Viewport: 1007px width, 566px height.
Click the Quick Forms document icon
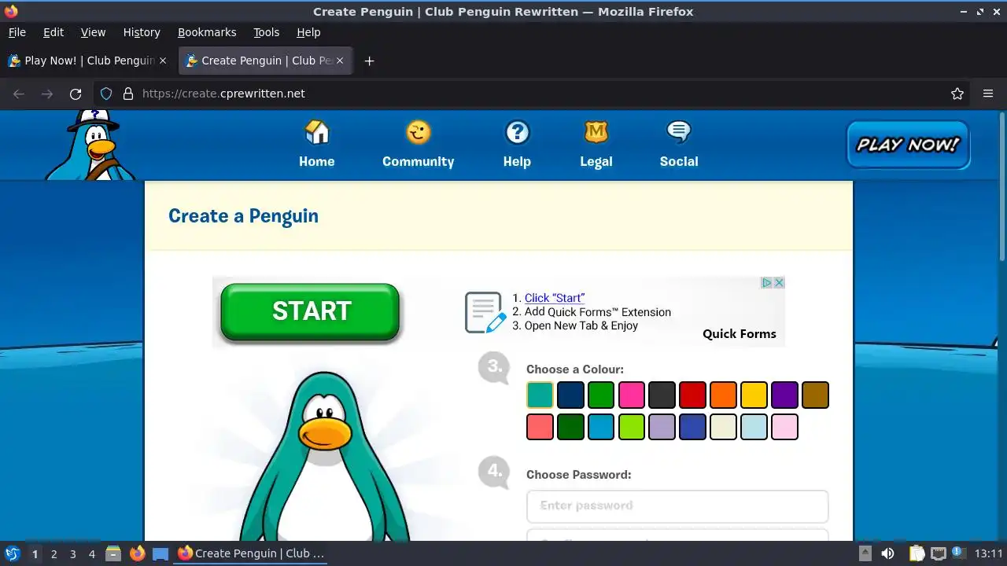(x=485, y=312)
